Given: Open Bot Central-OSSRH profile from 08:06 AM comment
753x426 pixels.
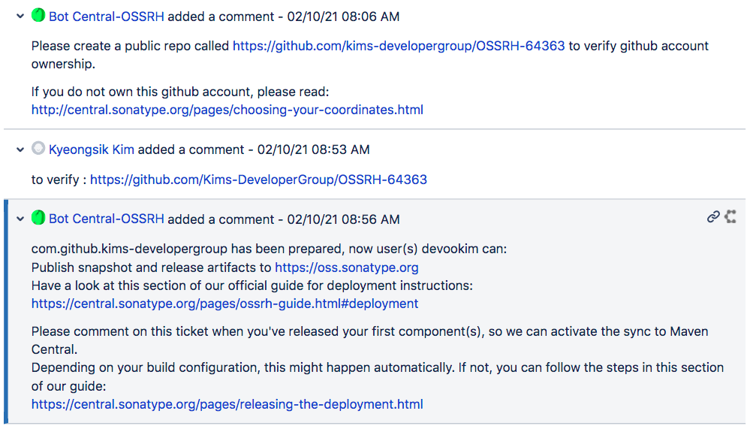Looking at the screenshot, I should 107,17.
